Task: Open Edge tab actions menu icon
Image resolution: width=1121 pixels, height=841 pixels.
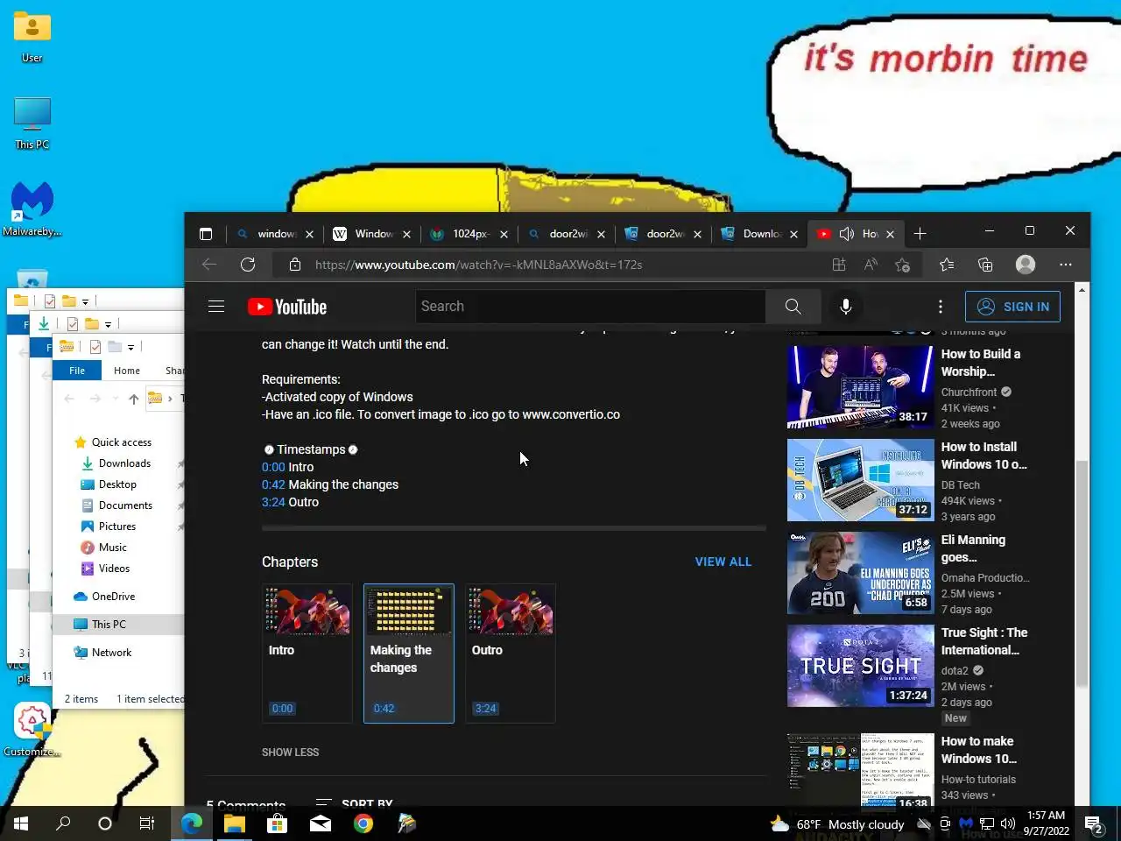Action: (206, 234)
